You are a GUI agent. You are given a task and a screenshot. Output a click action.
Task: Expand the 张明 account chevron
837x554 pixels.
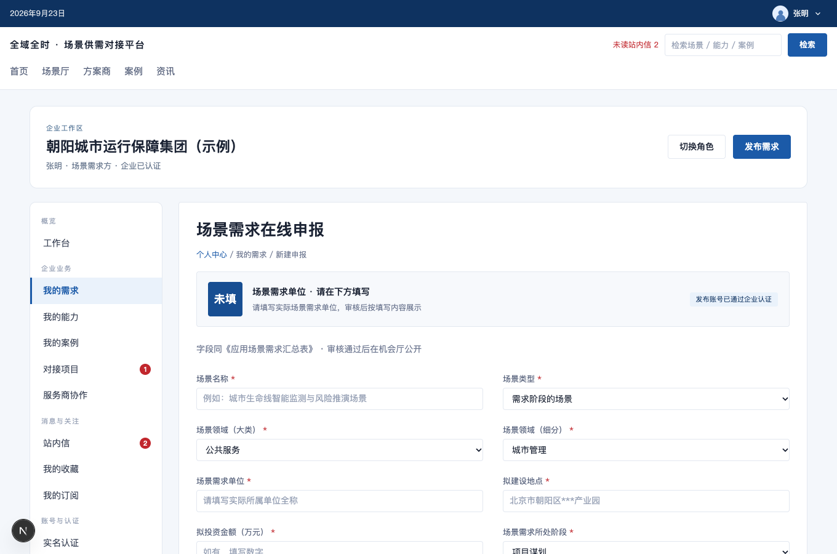pos(818,14)
